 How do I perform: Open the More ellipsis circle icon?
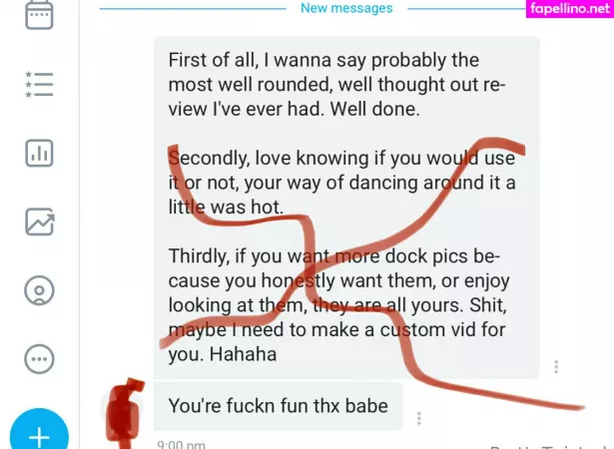click(39, 359)
